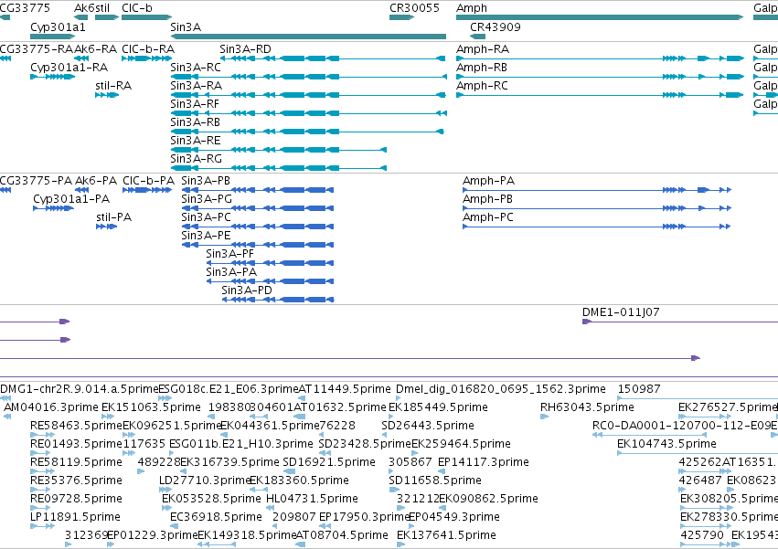Click EST RE09728.5prime
The width and height of the screenshot is (778, 549).
click(42, 508)
